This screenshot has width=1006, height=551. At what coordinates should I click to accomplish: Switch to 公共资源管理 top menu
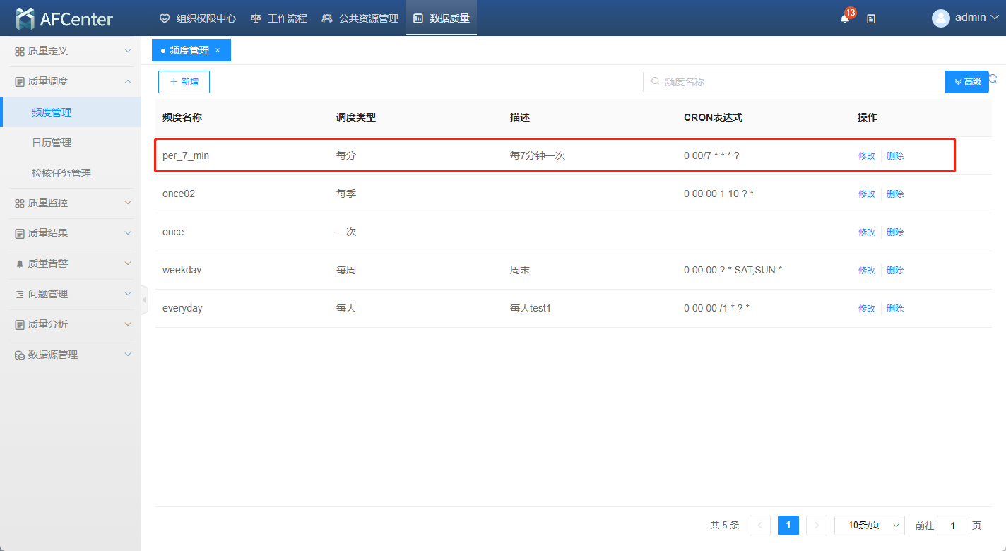tap(360, 18)
